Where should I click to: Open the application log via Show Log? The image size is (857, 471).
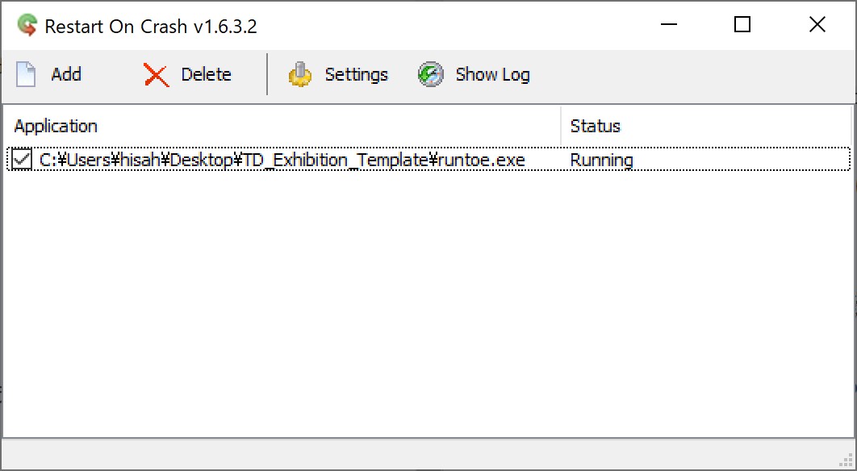coord(474,74)
